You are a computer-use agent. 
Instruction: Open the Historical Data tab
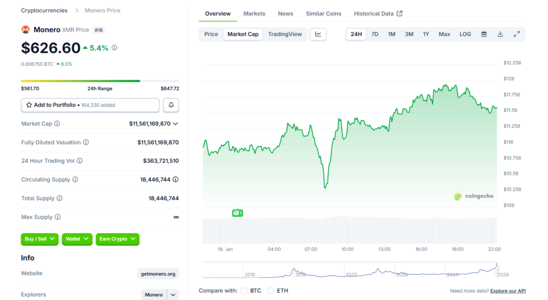(x=378, y=14)
